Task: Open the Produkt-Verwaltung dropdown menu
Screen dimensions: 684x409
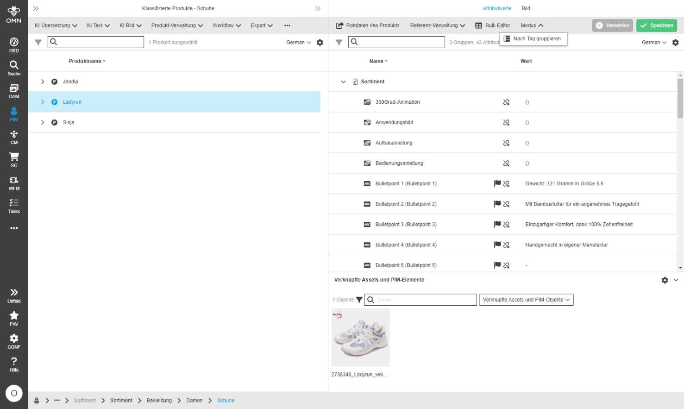Action: click(x=177, y=25)
